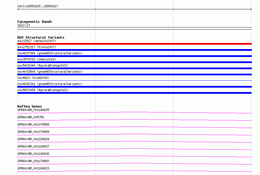Click the magenta line under GPR64|NM_001079858
The width and height of the screenshot is (260, 175).
pyautogui.click(x=134, y=127)
